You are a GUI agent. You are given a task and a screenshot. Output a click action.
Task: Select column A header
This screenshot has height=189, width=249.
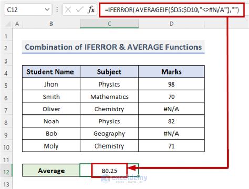[17, 24]
